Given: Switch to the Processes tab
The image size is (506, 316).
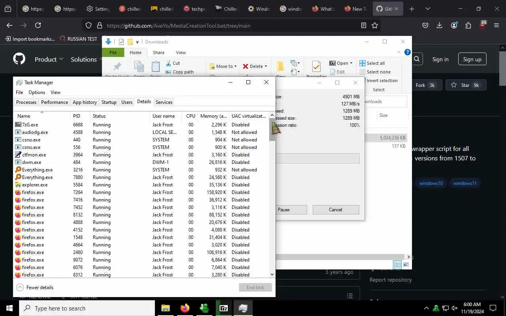Looking at the screenshot, I should click(x=26, y=102).
